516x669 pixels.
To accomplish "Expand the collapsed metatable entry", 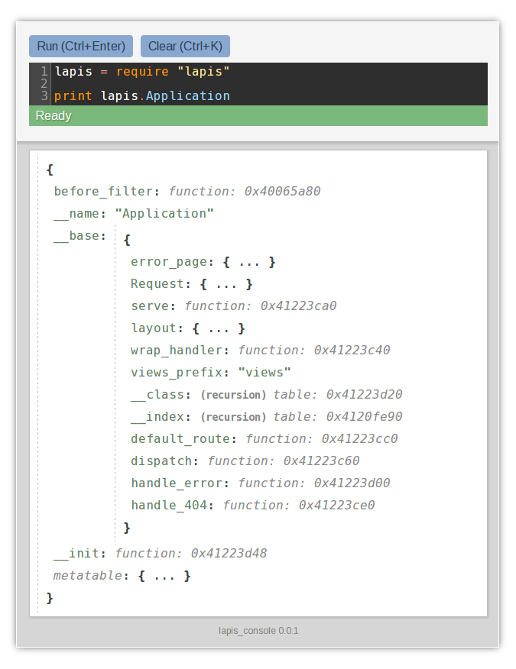I will point(164,576).
